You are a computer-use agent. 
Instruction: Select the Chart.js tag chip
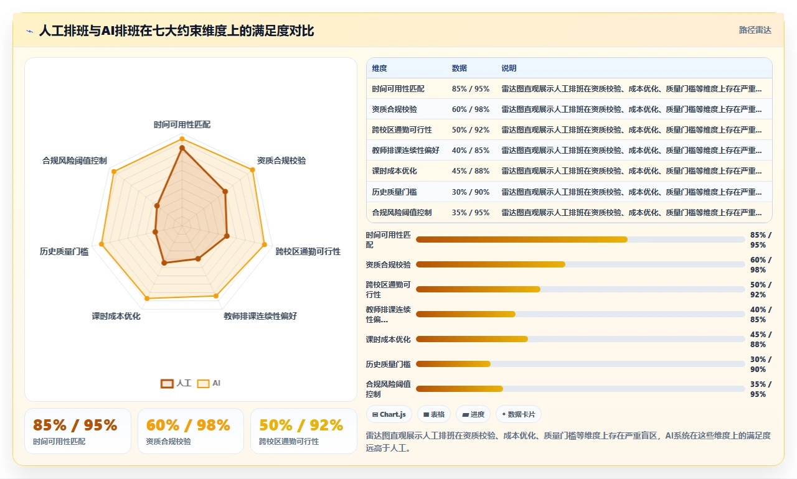[389, 414]
